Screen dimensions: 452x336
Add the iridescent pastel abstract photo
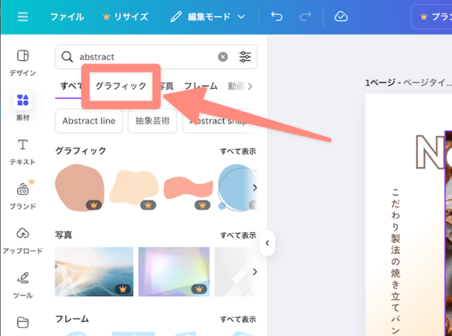pyautogui.click(x=174, y=271)
